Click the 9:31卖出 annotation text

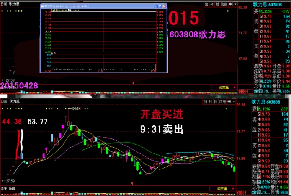click(x=162, y=129)
